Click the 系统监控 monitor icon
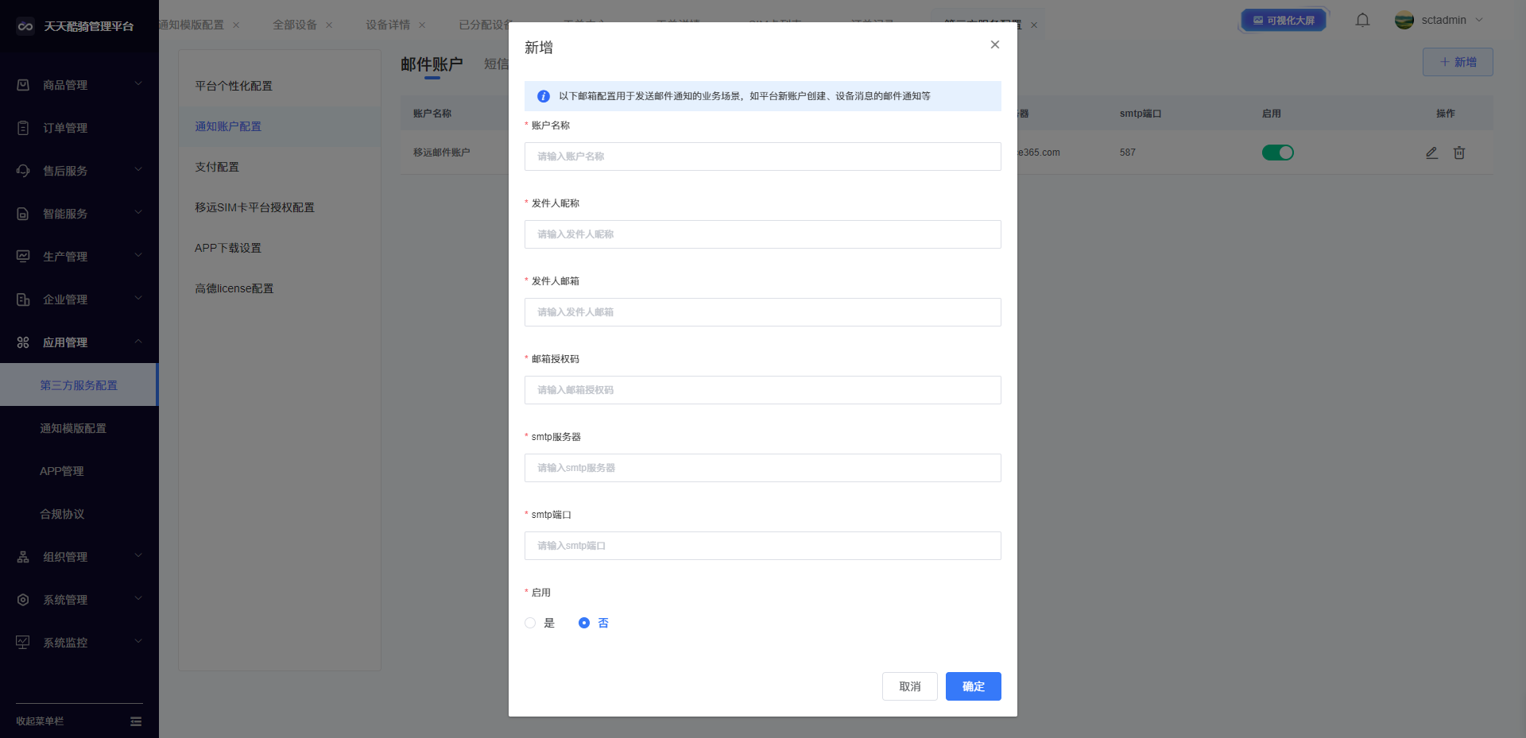The image size is (1526, 738). tap(23, 643)
